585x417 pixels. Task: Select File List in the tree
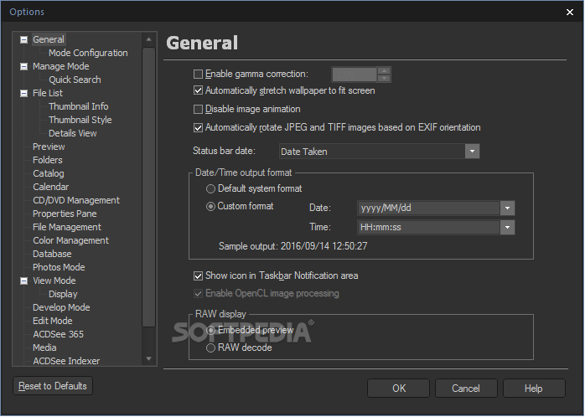pos(48,93)
